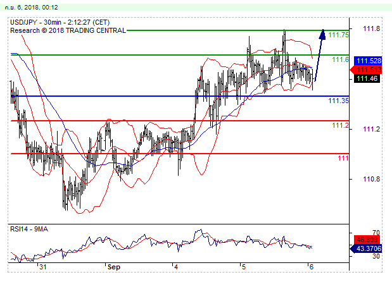The image size is (392, 282).
Task: Click the time axis date label 4
Action: (x=176, y=267)
